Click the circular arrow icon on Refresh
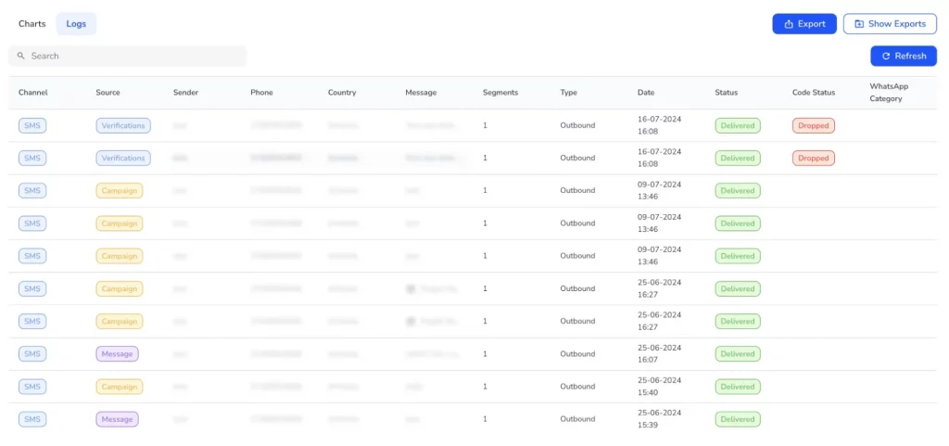The image size is (949, 446). (886, 57)
